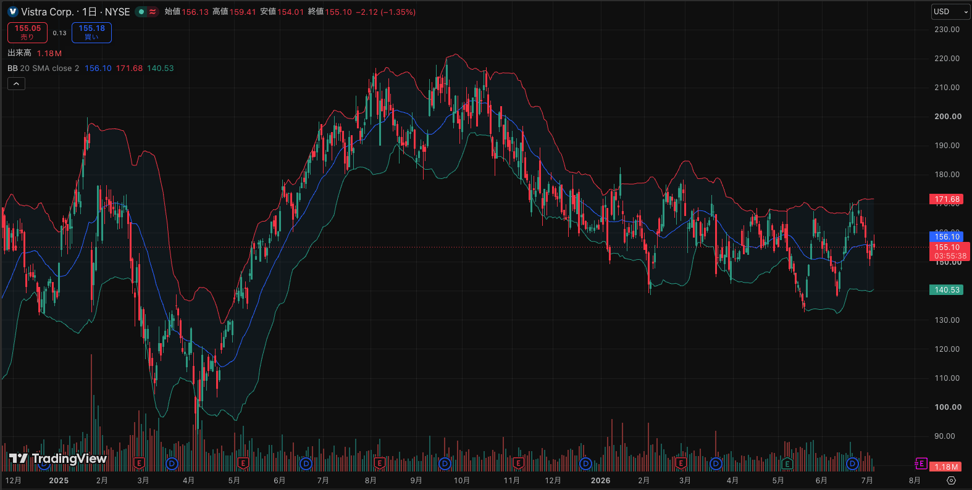Click the late June 2026 dividend D marker

pos(852,463)
